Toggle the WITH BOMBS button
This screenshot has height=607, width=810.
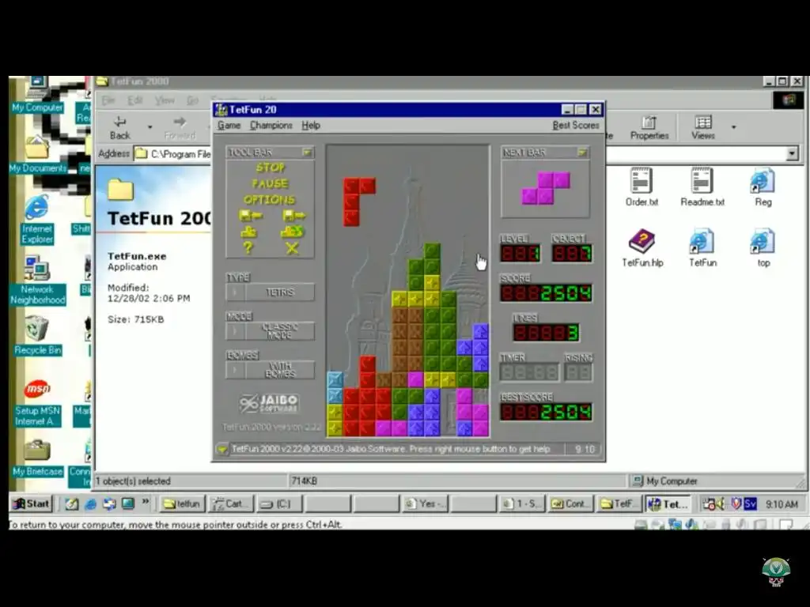(x=280, y=370)
